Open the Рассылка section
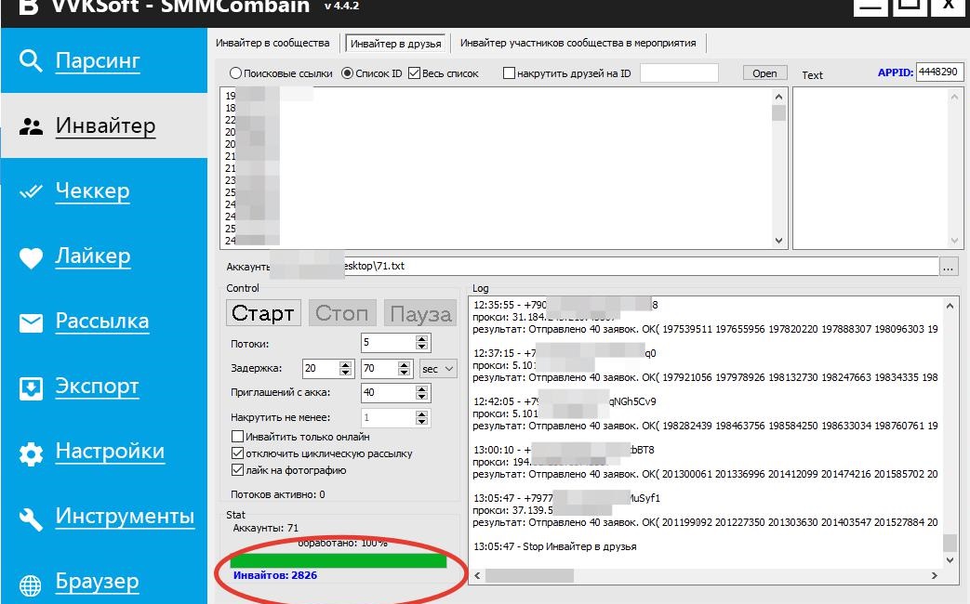 tap(102, 321)
